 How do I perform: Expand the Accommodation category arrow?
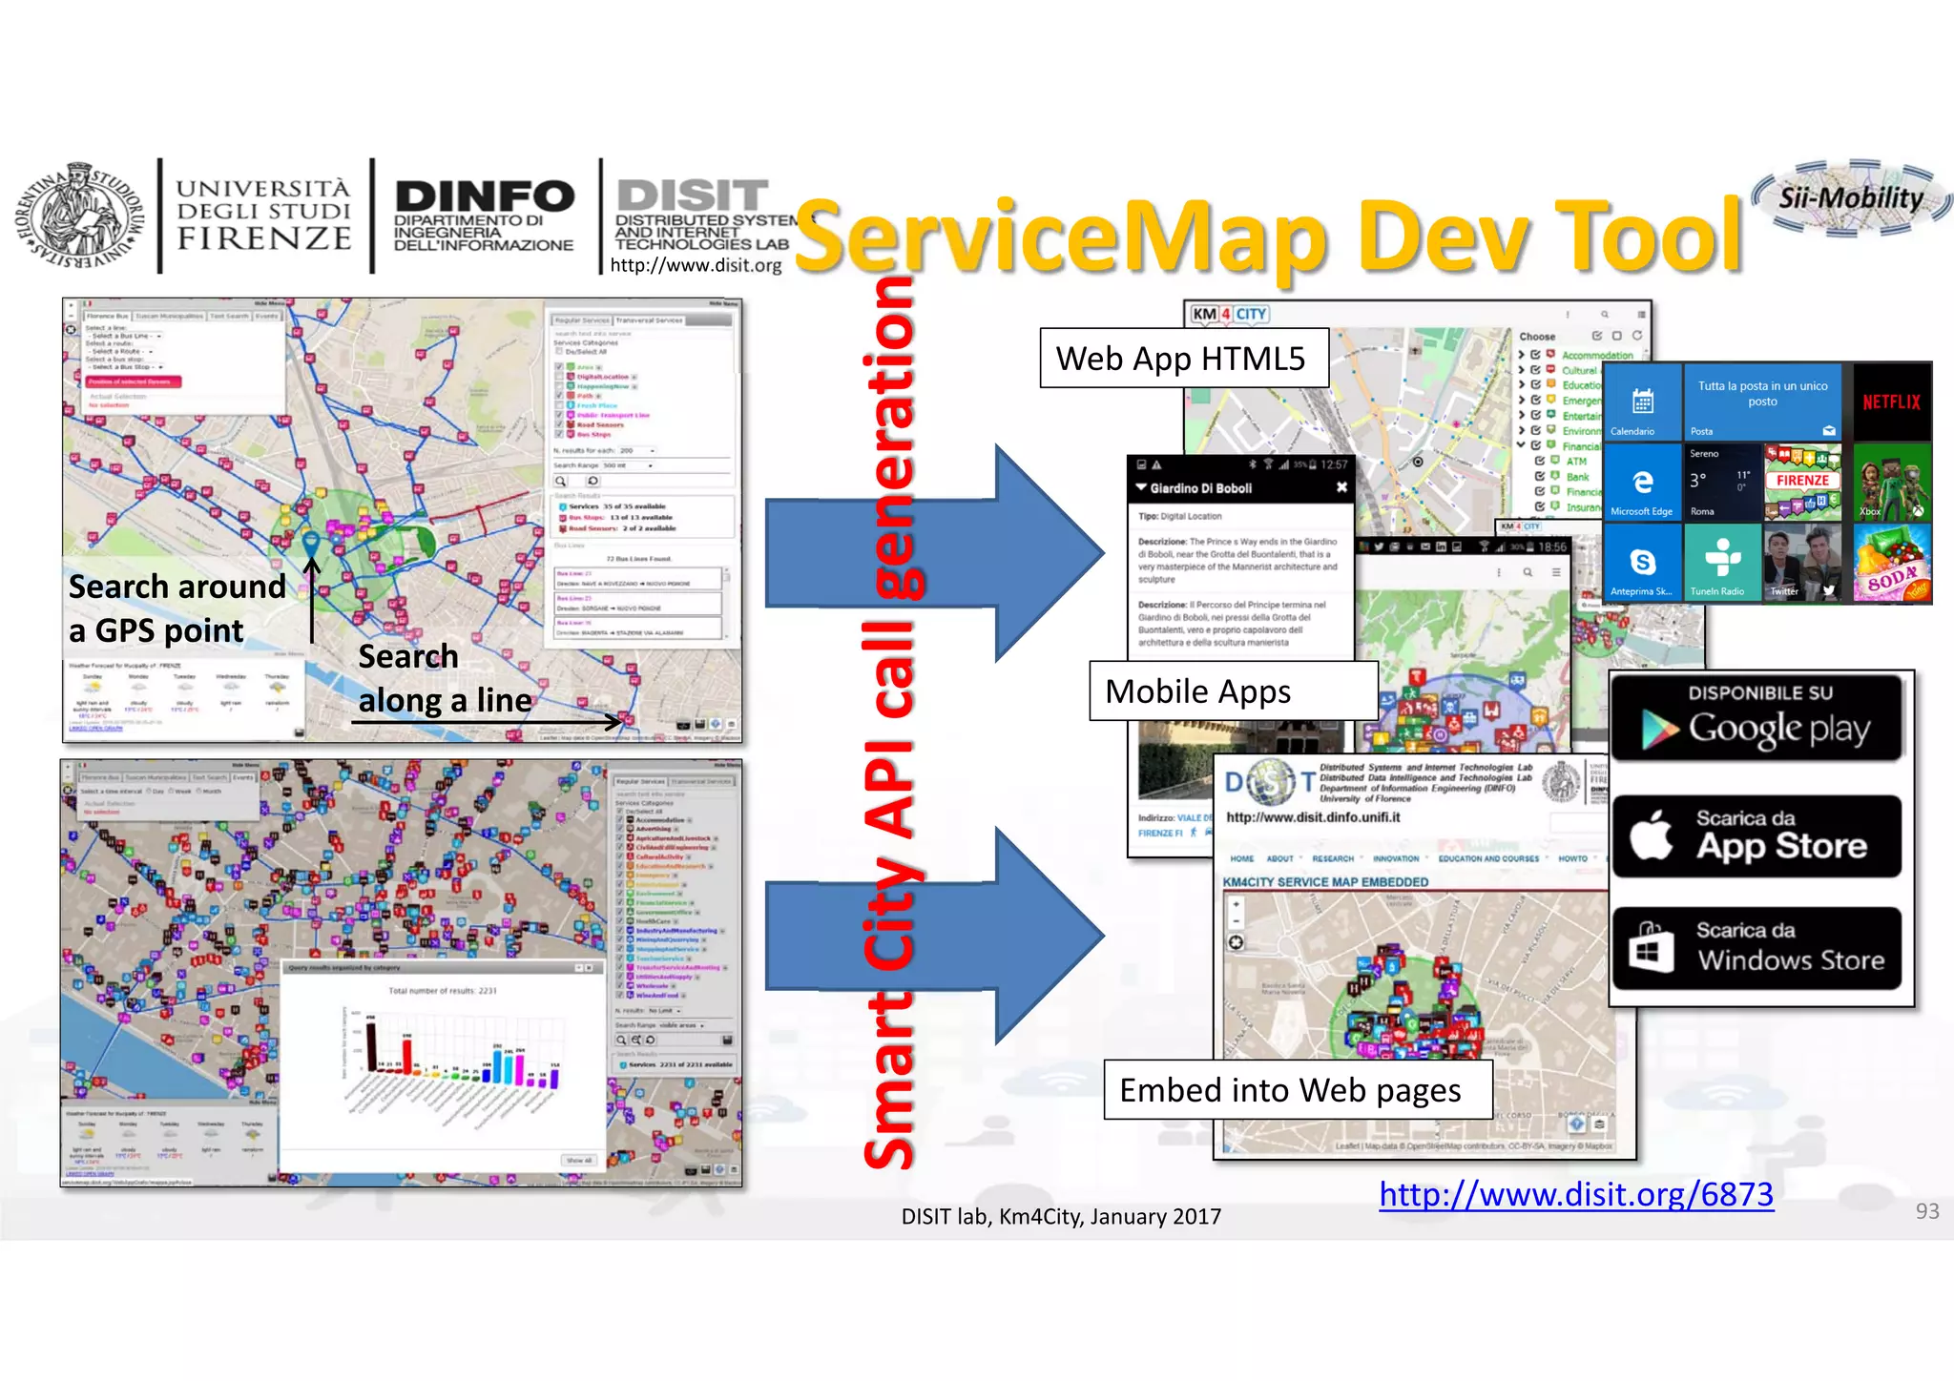coord(1523,355)
